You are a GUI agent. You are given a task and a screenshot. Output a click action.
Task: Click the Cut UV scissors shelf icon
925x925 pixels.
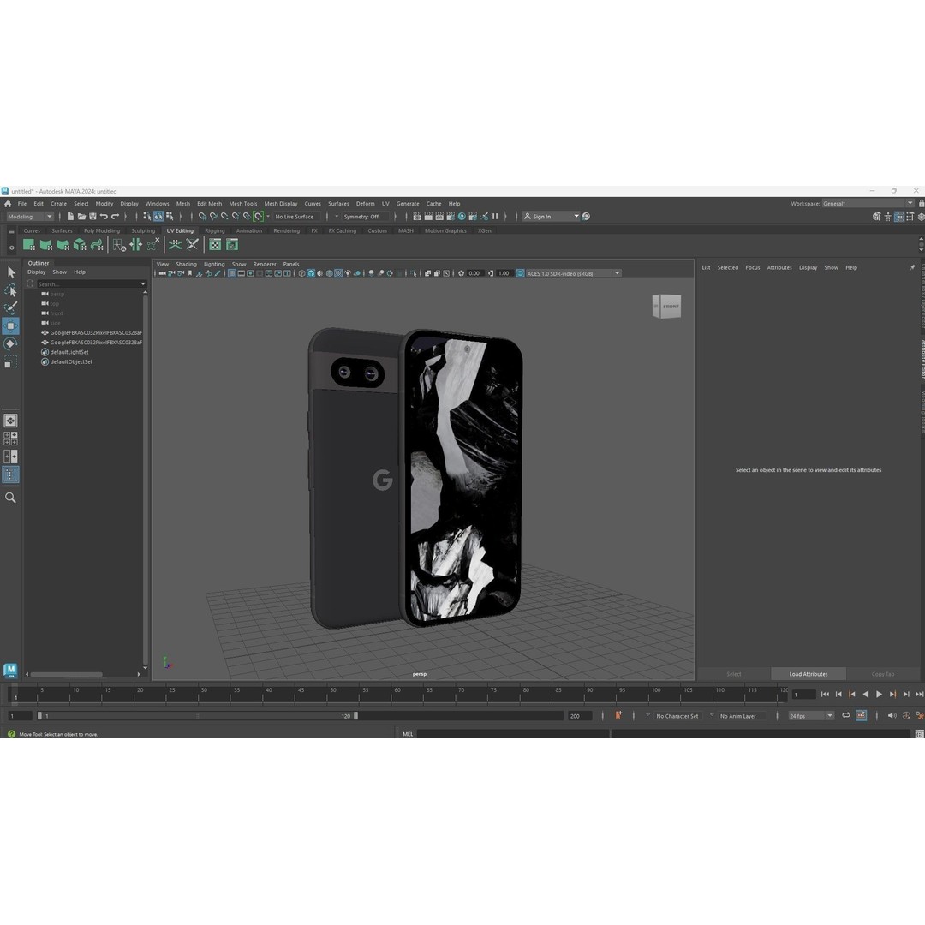[193, 244]
